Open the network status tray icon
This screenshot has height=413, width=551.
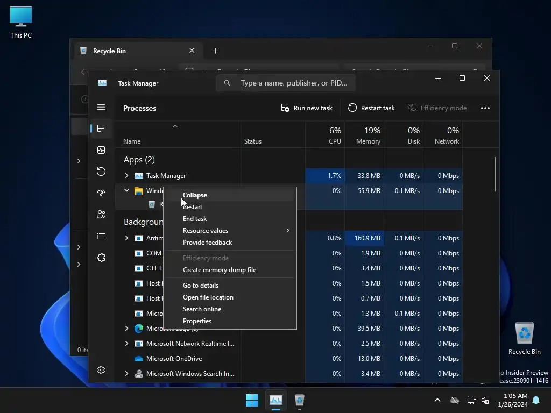click(471, 400)
